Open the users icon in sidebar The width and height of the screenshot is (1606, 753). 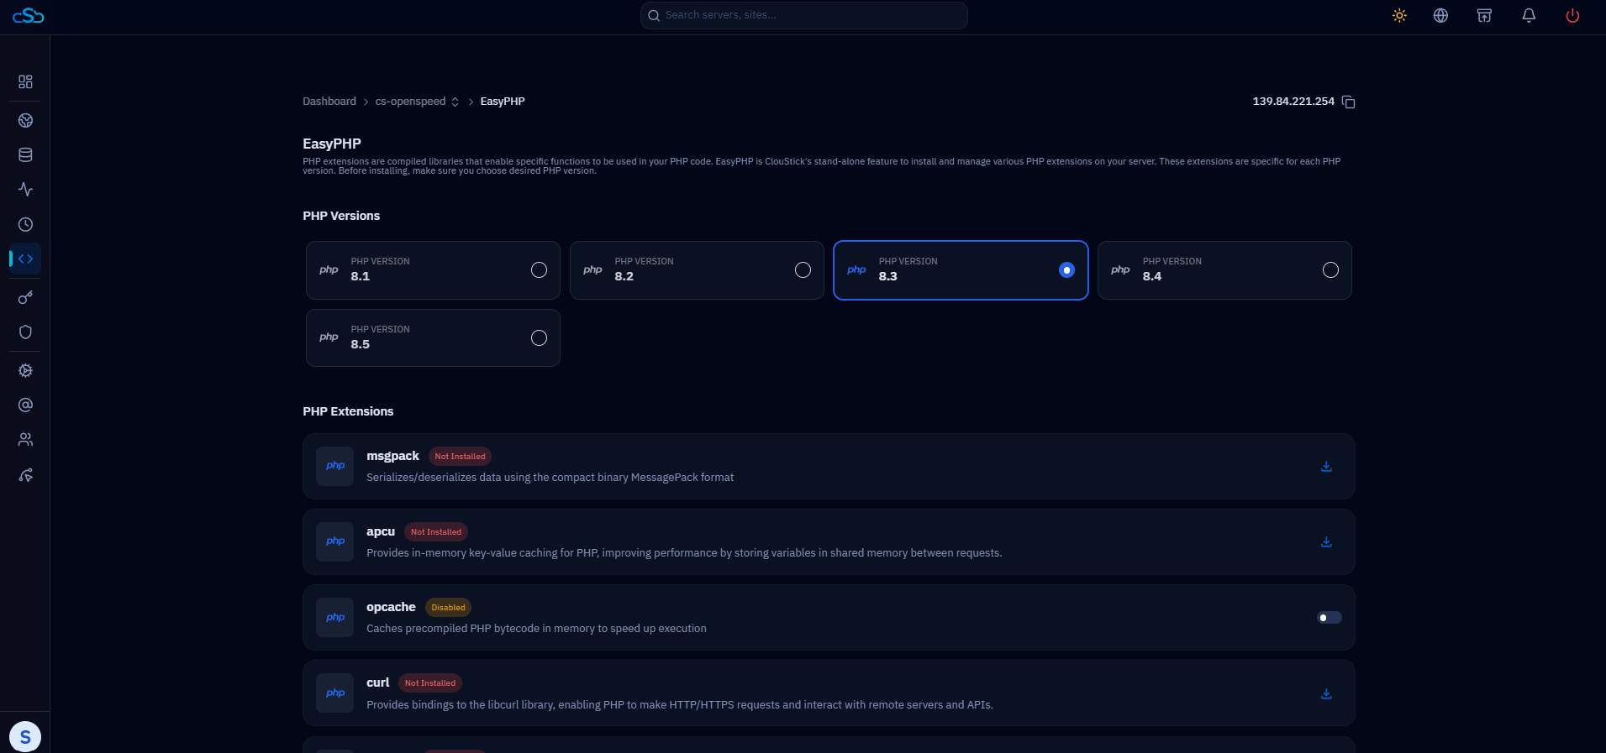pos(25,439)
